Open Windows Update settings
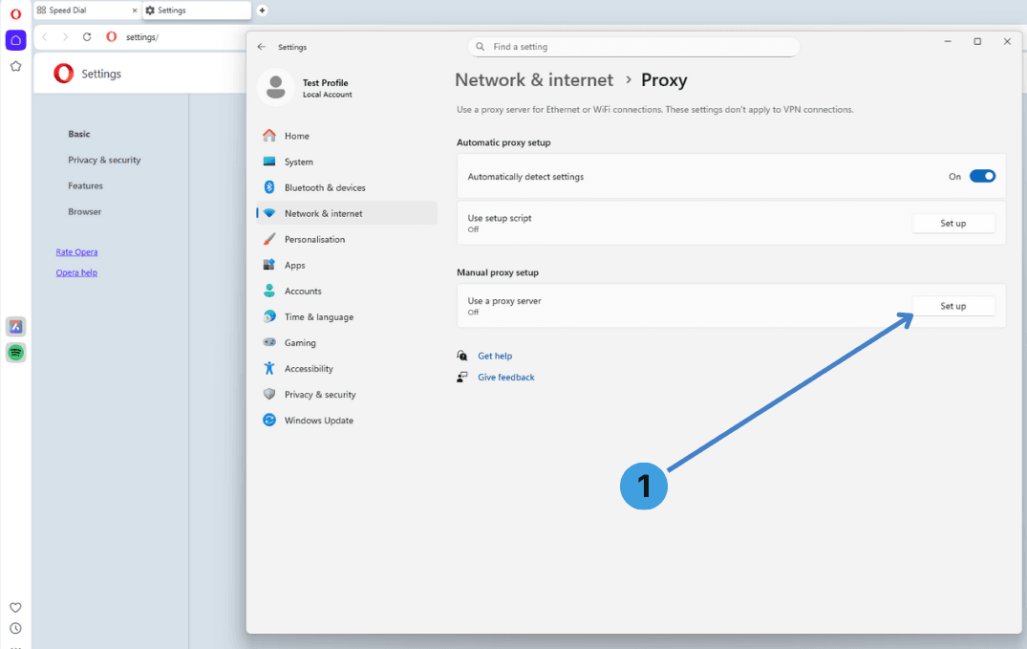 (347, 421)
